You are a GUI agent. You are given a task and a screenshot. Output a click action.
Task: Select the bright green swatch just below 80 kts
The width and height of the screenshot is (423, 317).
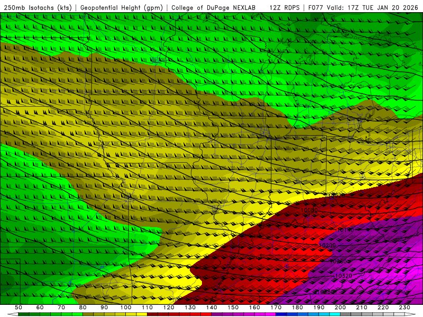77,314
